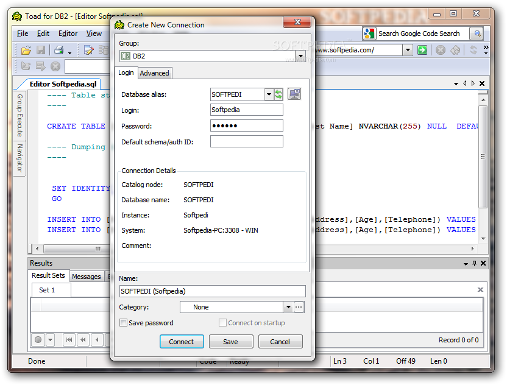Image resolution: width=507 pixels, height=385 pixels.
Task: Toggle the Connect on startup checkbox
Action: point(222,323)
